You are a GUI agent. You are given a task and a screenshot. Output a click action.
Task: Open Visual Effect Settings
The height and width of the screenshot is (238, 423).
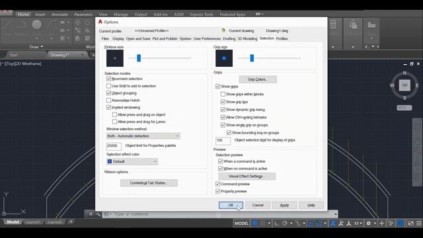[x=247, y=177]
